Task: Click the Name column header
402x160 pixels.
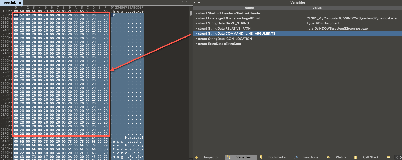Action: (249, 8)
